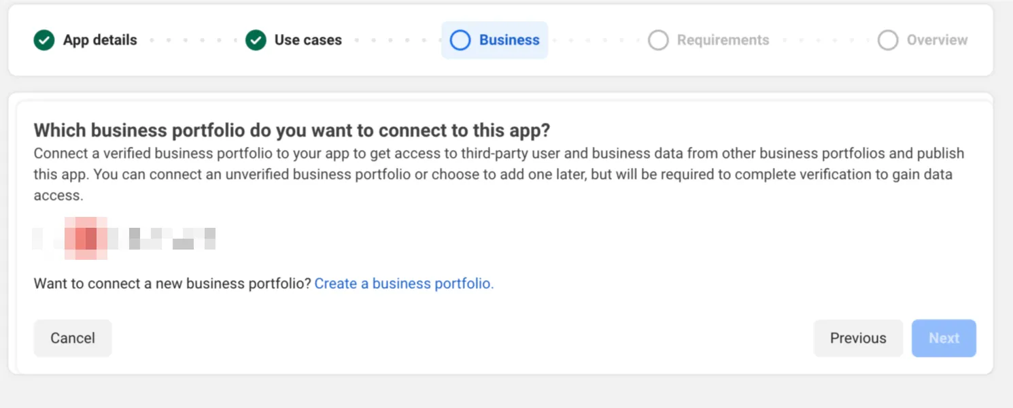Click the Overview step circle icon
Screen dimensions: 1013x408
pyautogui.click(x=888, y=40)
